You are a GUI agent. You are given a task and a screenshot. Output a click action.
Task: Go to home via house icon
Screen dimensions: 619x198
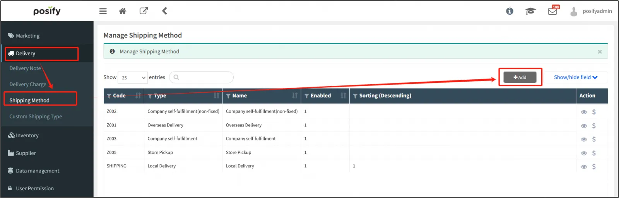click(x=123, y=11)
